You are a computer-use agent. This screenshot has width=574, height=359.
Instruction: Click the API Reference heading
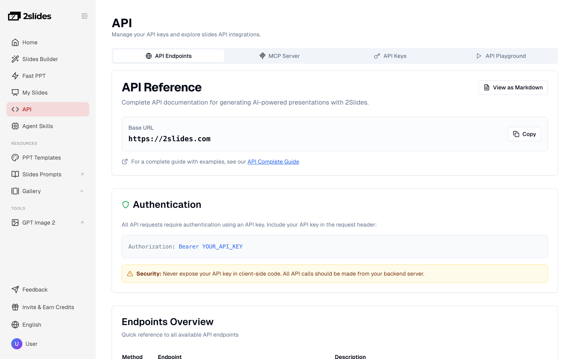pos(161,87)
